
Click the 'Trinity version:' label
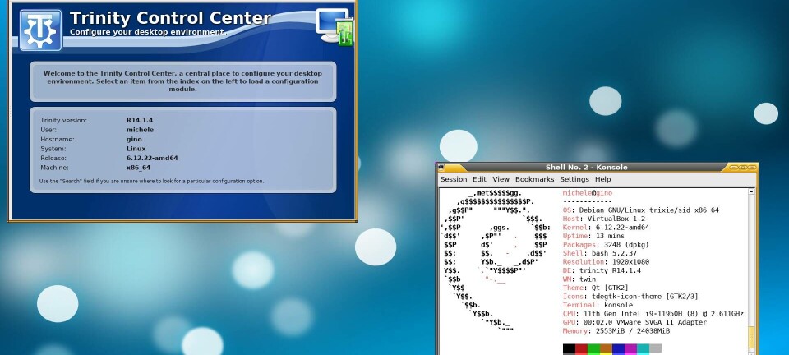[63, 120]
